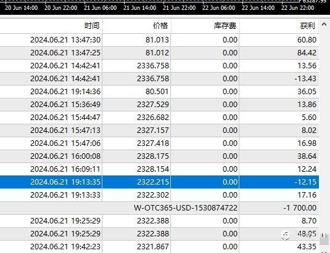Click the profit value 84.42
Viewport: 330px width, 253px height.
pyautogui.click(x=307, y=53)
